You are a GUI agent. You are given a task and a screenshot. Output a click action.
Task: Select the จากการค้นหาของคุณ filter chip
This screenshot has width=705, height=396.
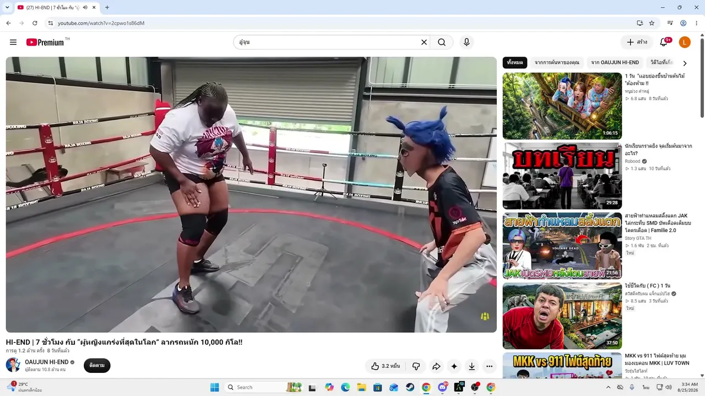(557, 63)
